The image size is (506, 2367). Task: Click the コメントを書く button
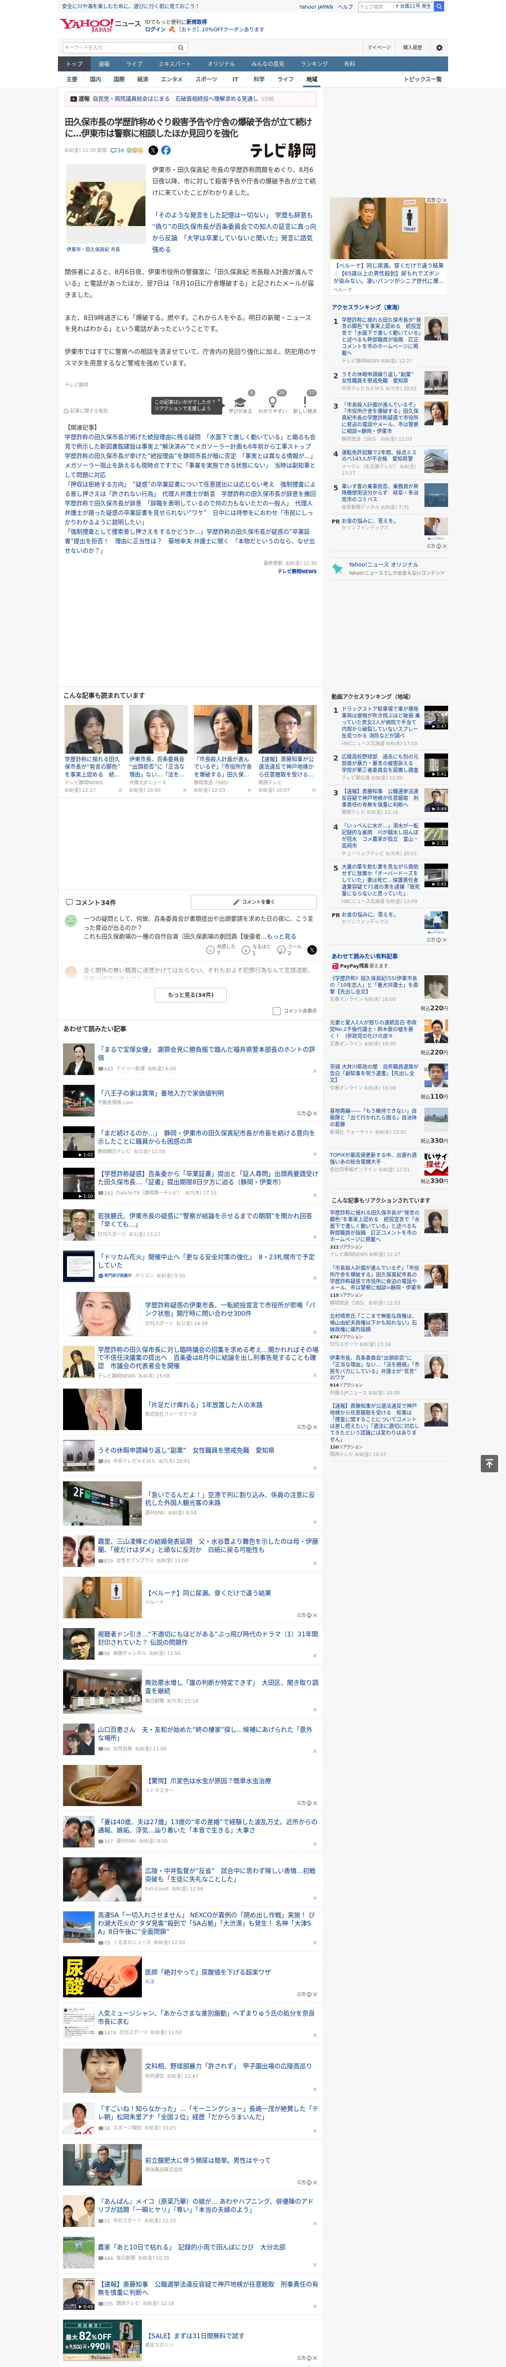click(253, 902)
